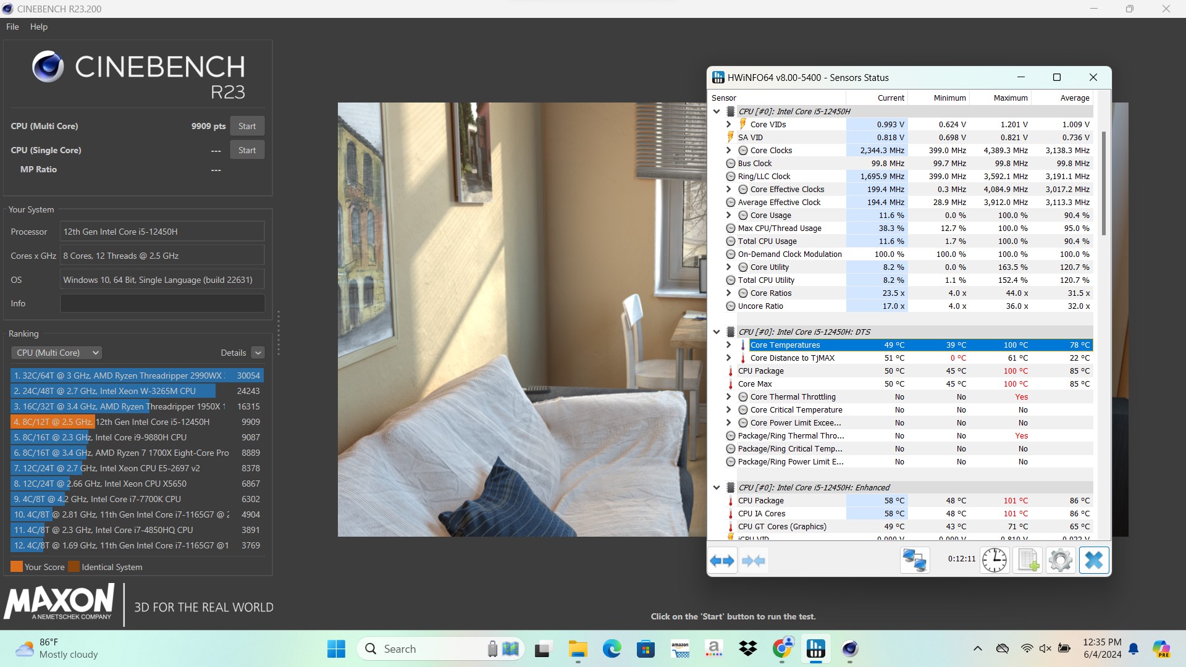The width and height of the screenshot is (1186, 667).
Task: Open HWiNFO sensor settings gear
Action: pyautogui.click(x=1061, y=561)
